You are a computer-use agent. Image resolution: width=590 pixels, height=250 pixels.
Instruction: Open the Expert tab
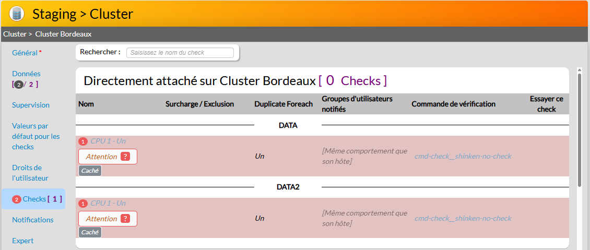pyautogui.click(x=22, y=241)
